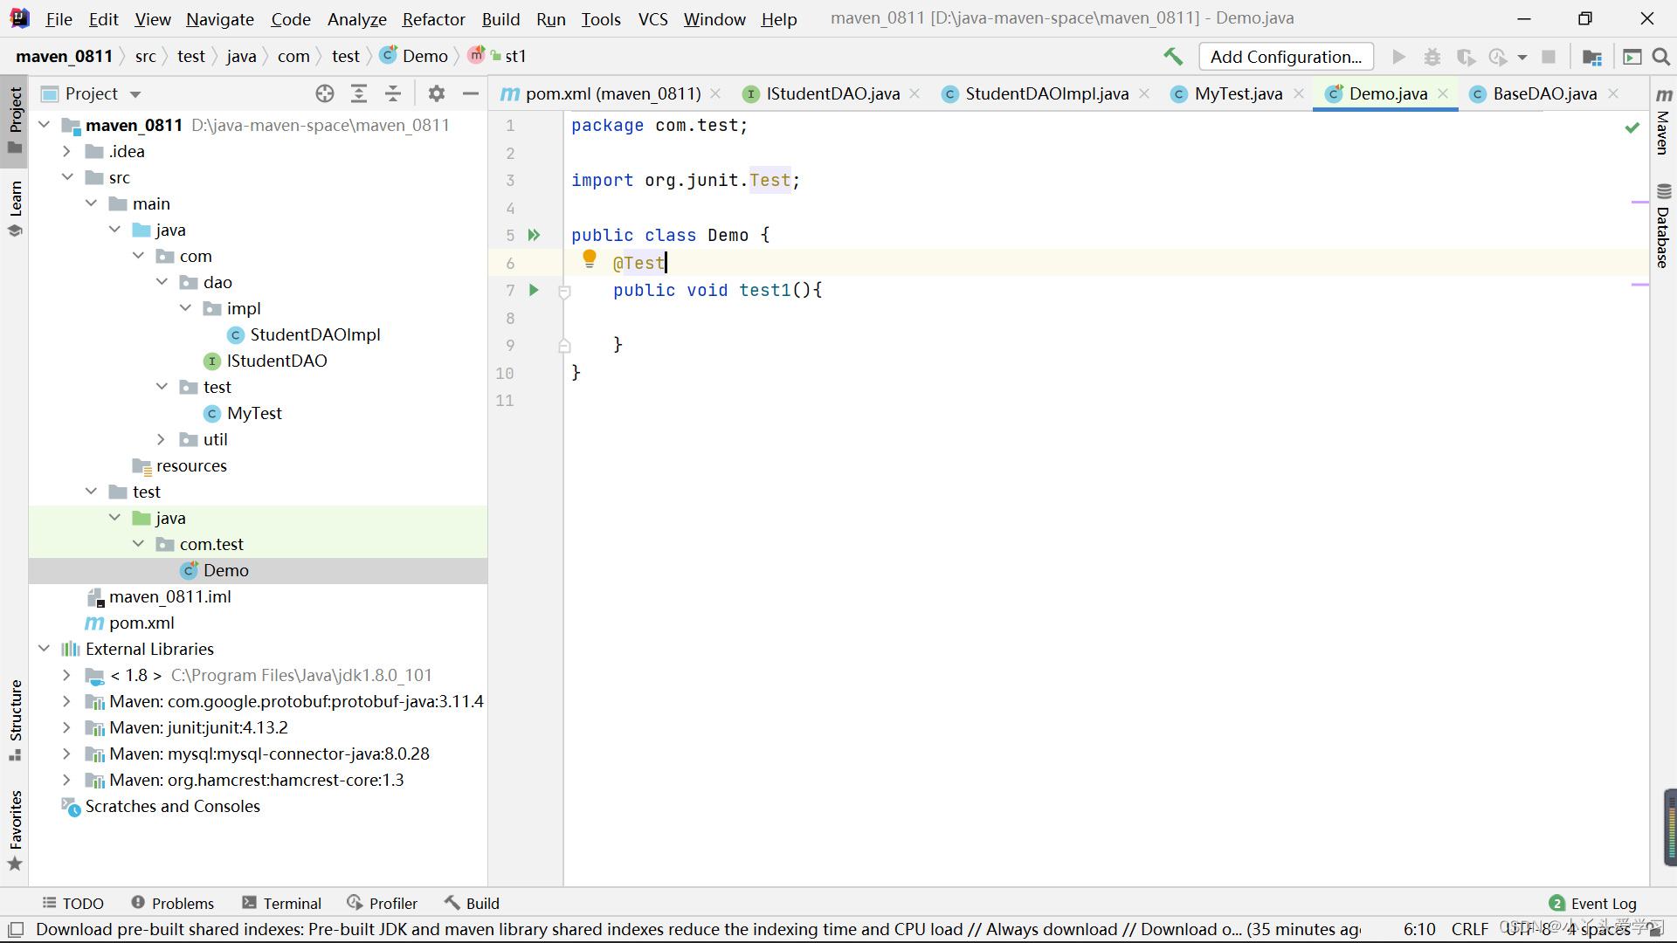
Task: Click the status bar tool windows toggle icon
Action: tap(16, 929)
